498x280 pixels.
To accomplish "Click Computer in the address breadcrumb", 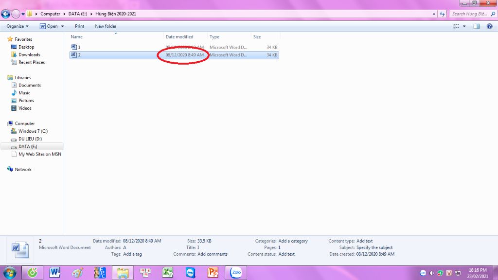I will click(50, 14).
